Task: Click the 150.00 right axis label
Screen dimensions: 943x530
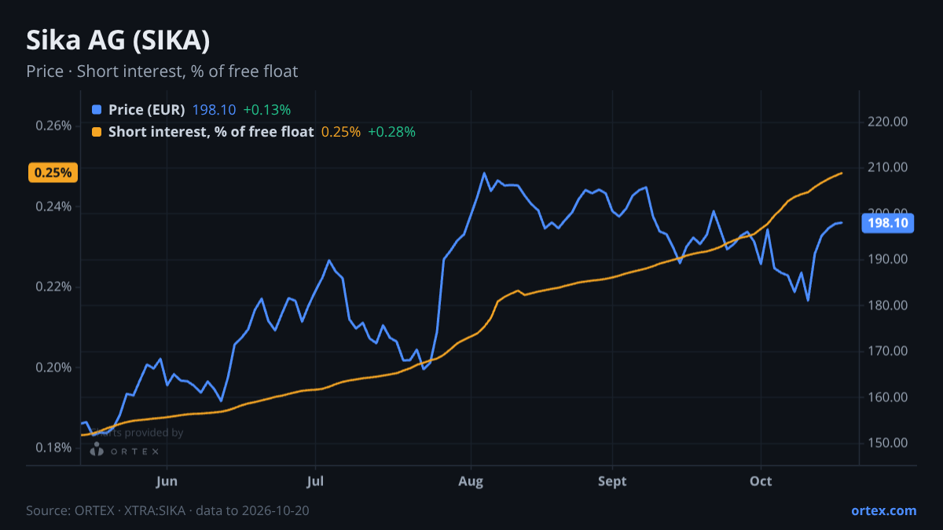Action: [890, 443]
